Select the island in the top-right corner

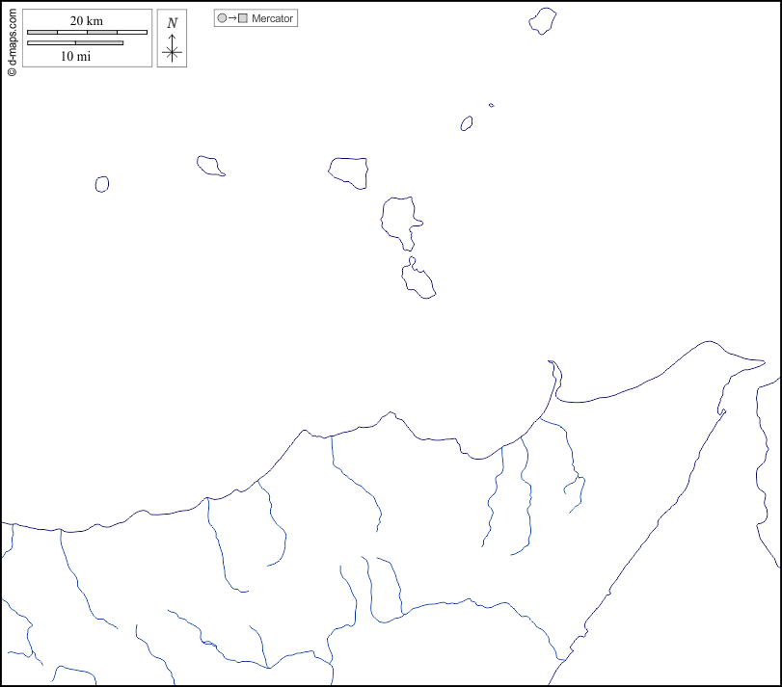543,21
